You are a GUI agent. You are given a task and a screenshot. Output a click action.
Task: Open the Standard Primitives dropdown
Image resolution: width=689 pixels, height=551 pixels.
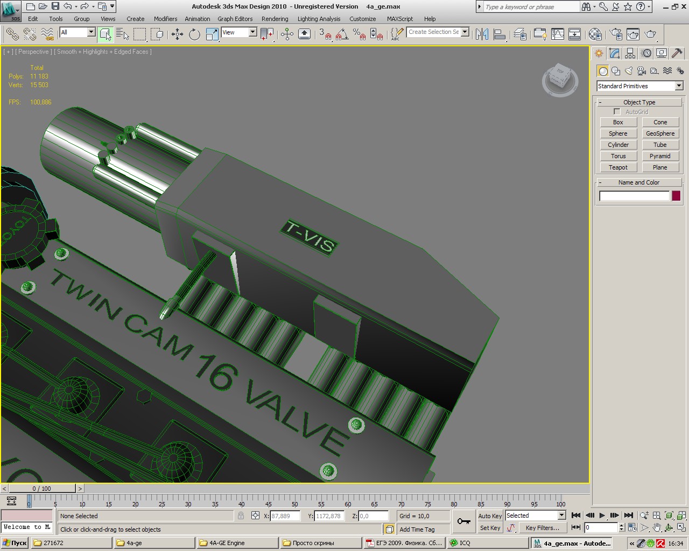point(679,86)
